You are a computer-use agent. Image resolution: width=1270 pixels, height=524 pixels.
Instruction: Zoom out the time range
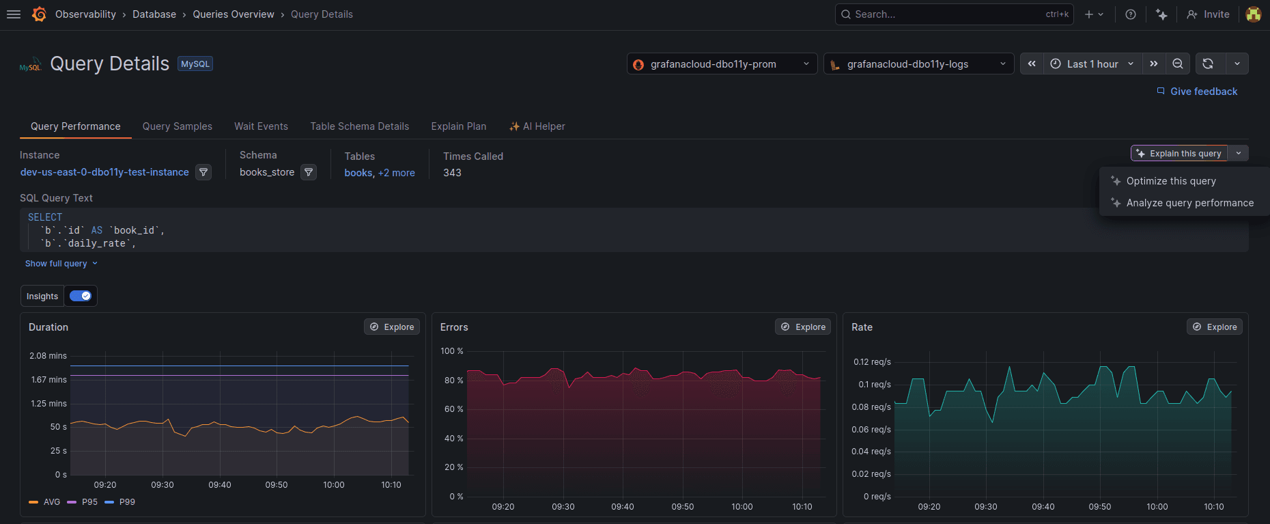pos(1178,64)
